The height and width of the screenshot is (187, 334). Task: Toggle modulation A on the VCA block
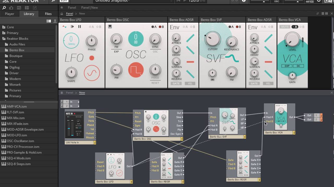[x=295, y=27]
